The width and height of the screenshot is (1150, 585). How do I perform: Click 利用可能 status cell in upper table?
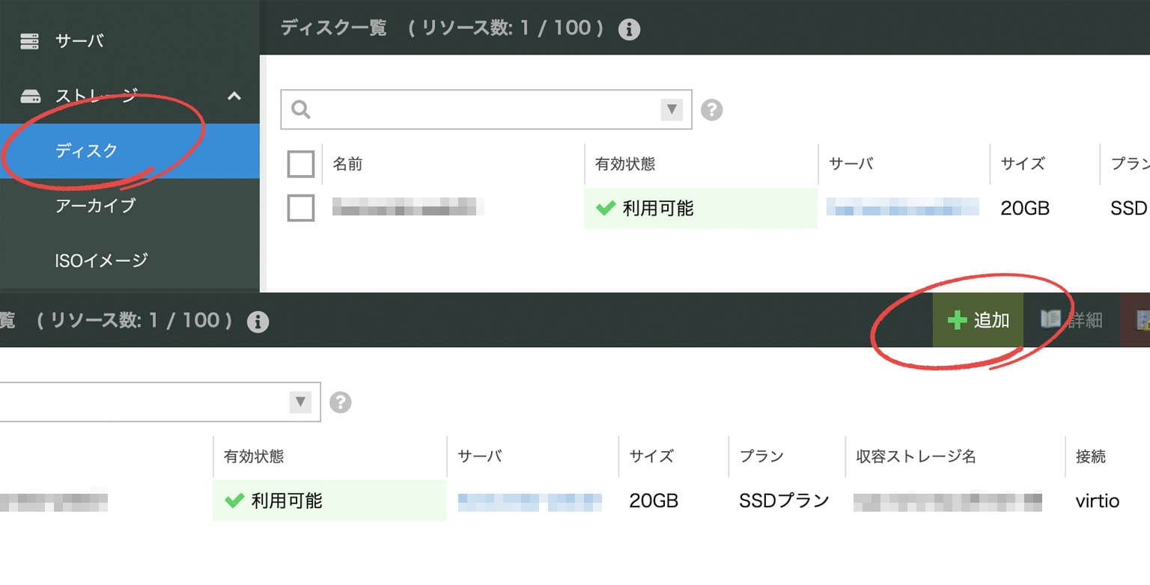[x=701, y=208]
